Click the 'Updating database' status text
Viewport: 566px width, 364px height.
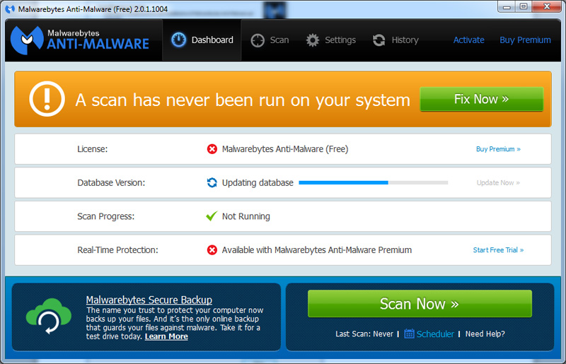click(258, 182)
